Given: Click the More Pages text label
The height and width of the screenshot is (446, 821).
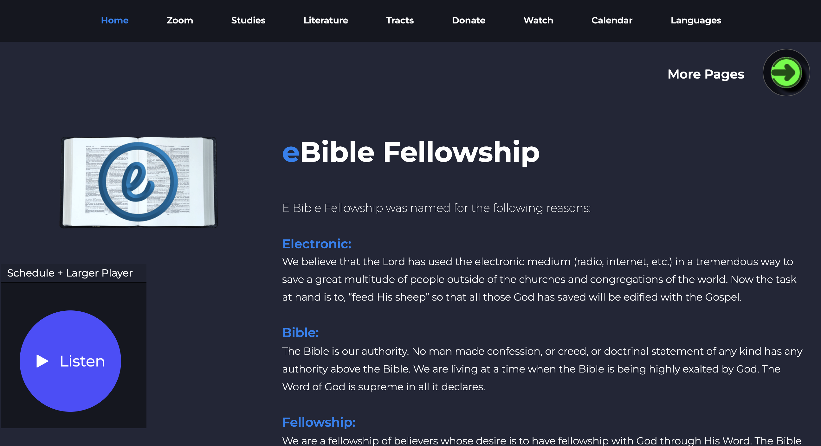Looking at the screenshot, I should click(x=706, y=74).
